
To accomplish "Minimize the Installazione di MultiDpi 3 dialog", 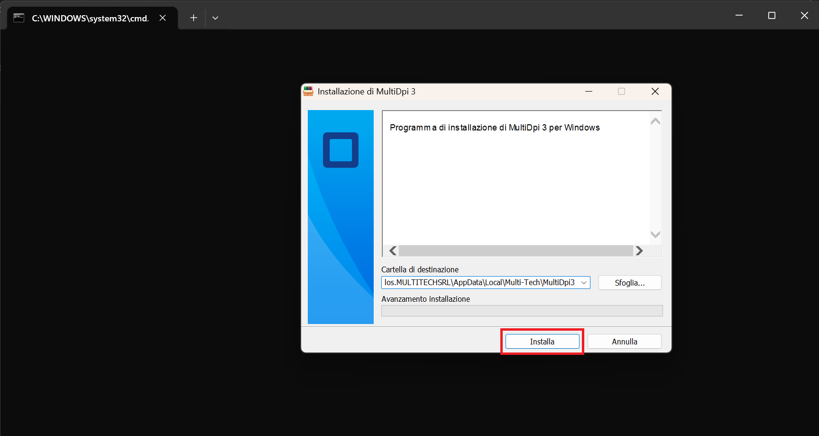I will tap(589, 91).
